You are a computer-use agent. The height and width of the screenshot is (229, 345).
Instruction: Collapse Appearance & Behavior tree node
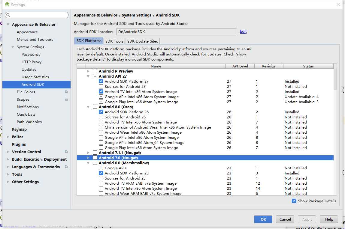[x=8, y=24]
